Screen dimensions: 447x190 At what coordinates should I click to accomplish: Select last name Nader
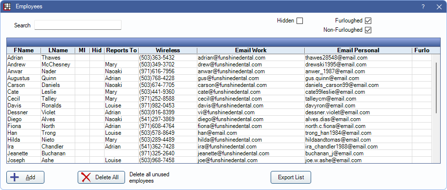pyautogui.click(x=49, y=71)
